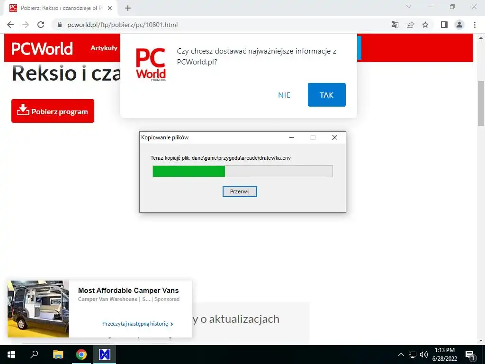This screenshot has height=364, width=485.
Task: Click the scrollbar up arrow
Action: tap(481, 38)
